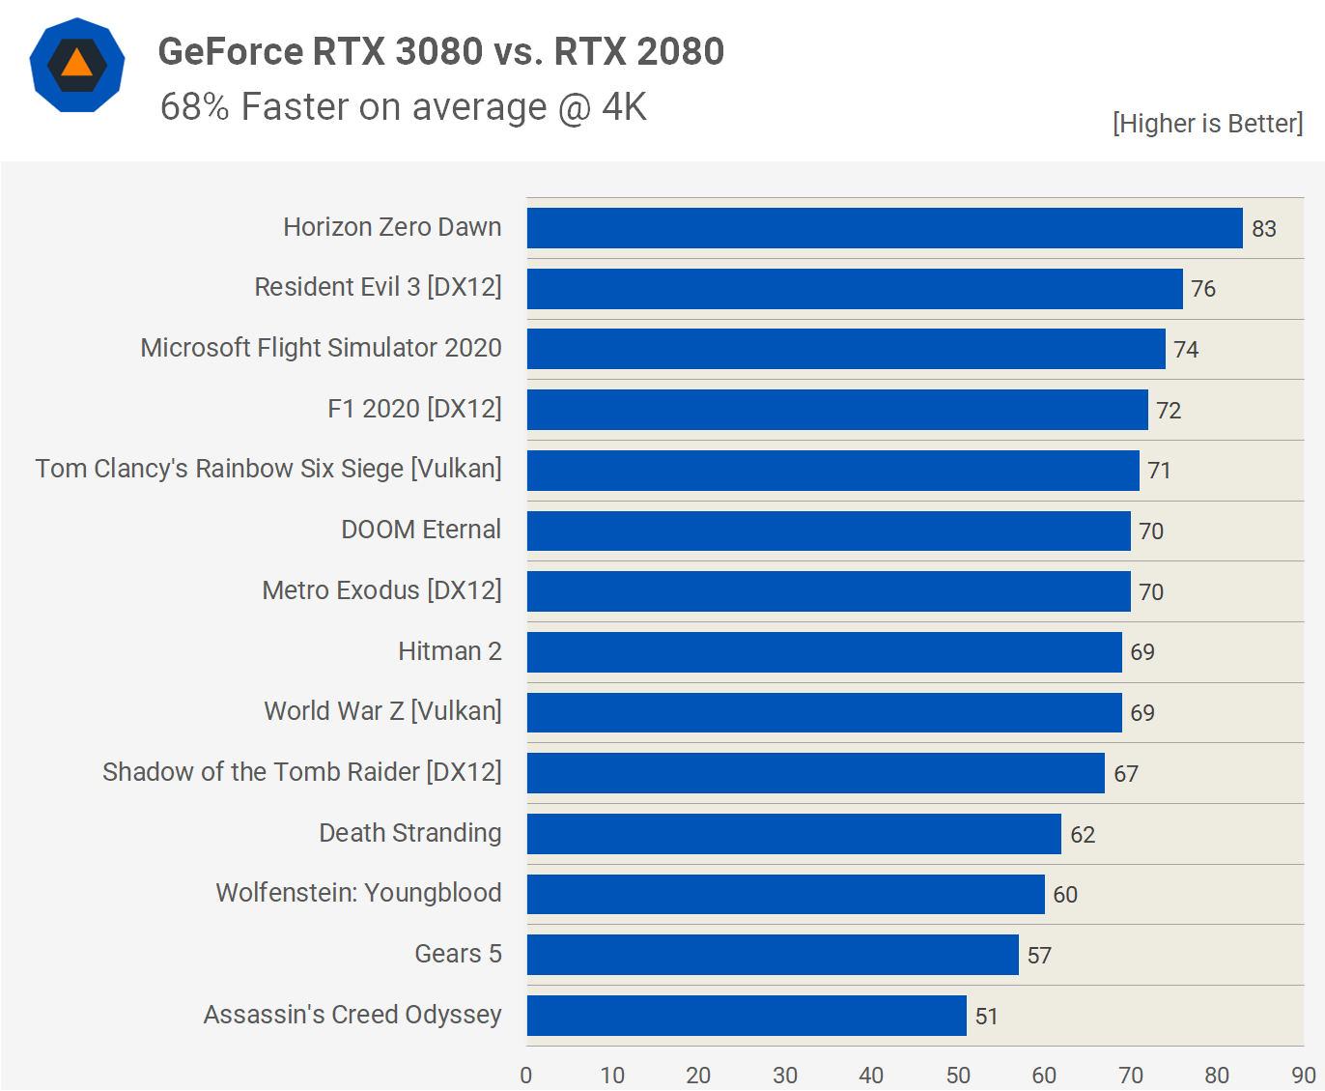The height and width of the screenshot is (1091, 1325).
Task: Click the 68% Faster on average subtitle
Action: click(403, 107)
